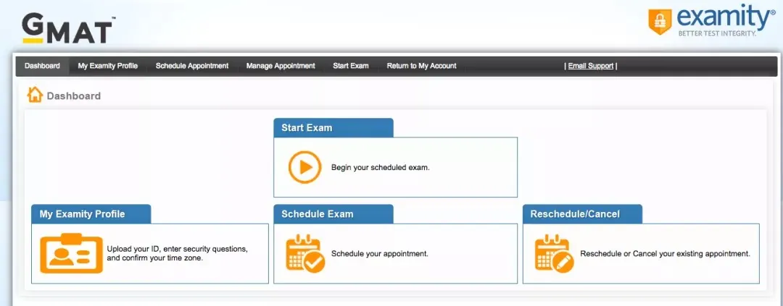Click the calendar checkmark Schedule Exam icon
Screen dimensions: 783x306
pyautogui.click(x=305, y=253)
